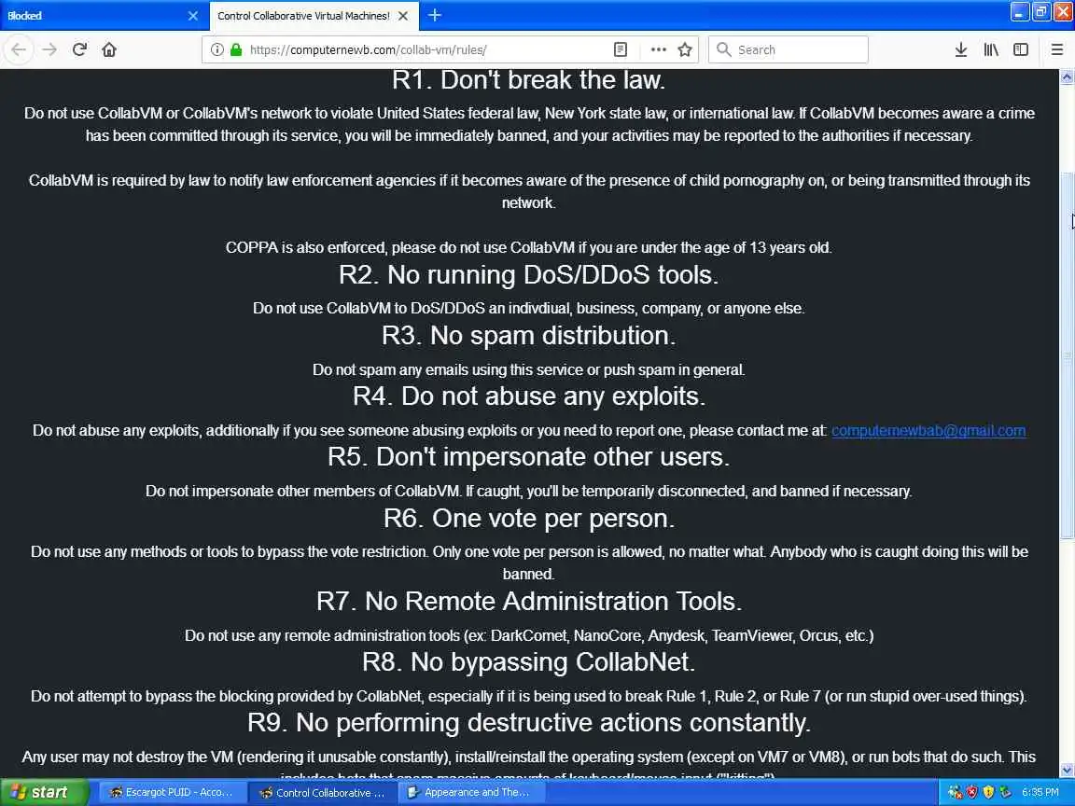The height and width of the screenshot is (806, 1075).
Task: Click the heading 'R5. Don't impersonate other users.'
Action: 528,457
